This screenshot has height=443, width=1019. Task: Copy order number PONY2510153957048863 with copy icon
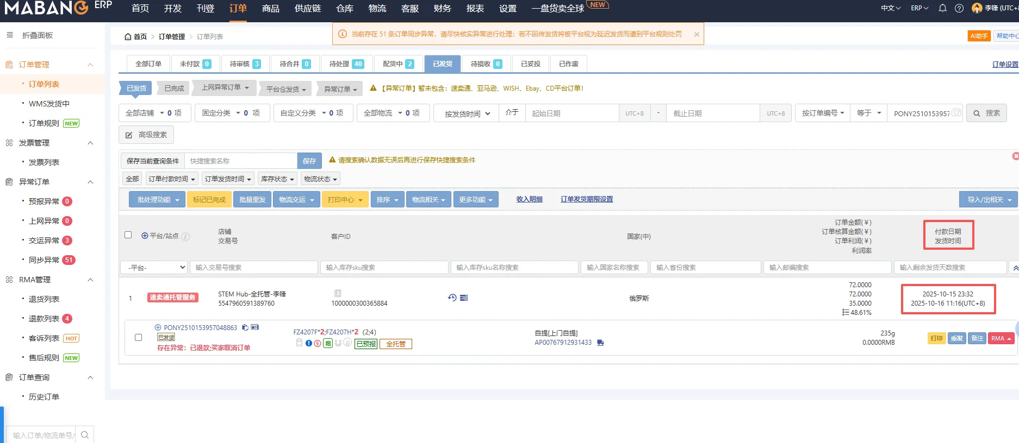coord(245,327)
